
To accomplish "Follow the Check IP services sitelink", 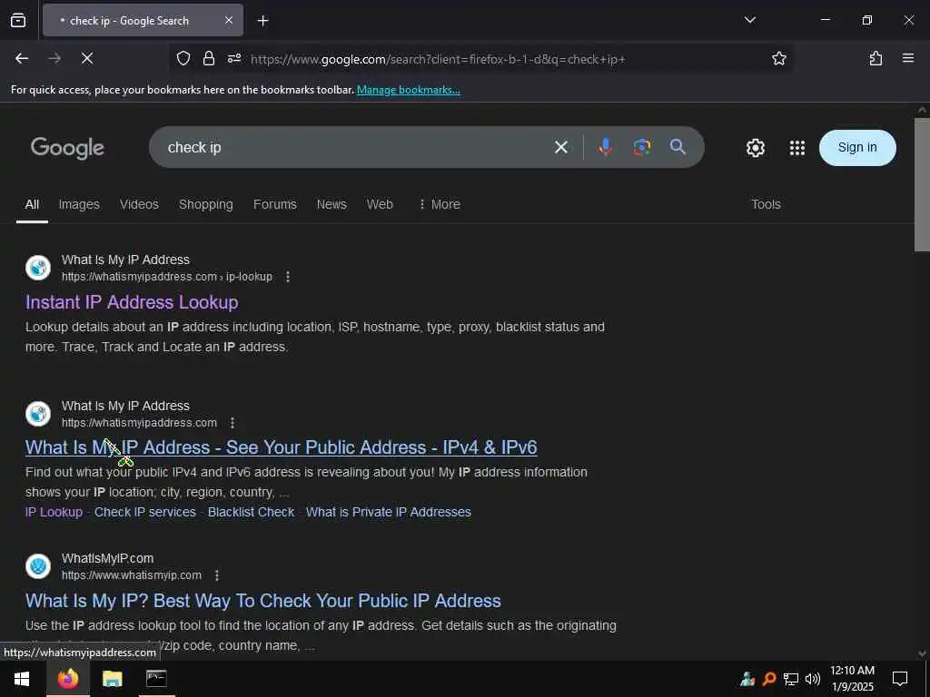I will point(144,512).
